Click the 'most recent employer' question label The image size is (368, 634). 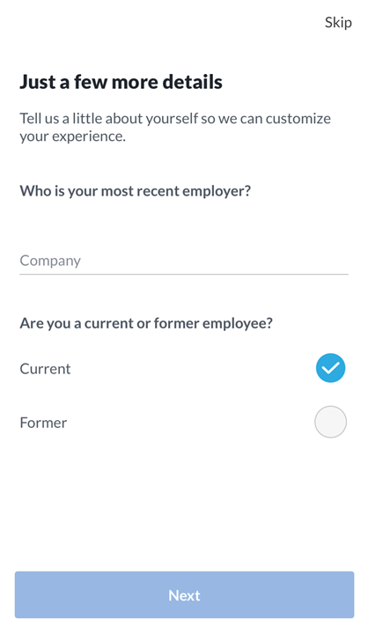pyautogui.click(x=135, y=190)
